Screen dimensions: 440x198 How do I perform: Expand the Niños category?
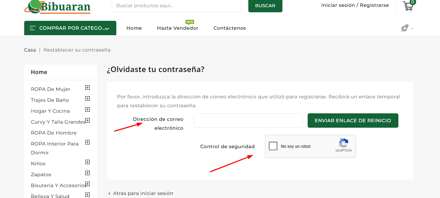(87, 162)
